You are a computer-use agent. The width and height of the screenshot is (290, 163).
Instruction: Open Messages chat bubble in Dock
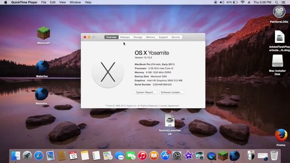click(x=119, y=156)
